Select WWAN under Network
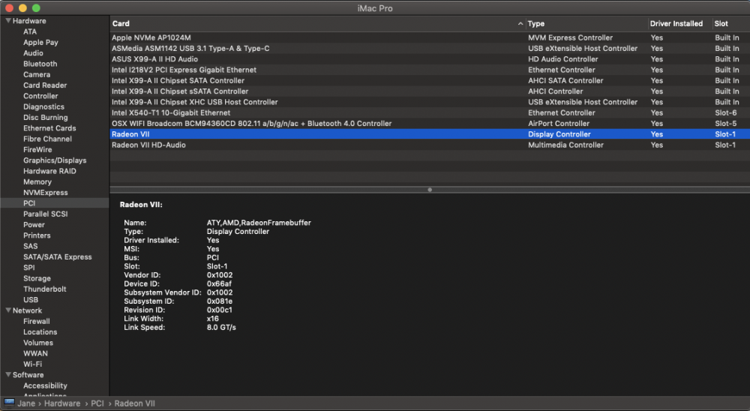 (35, 353)
